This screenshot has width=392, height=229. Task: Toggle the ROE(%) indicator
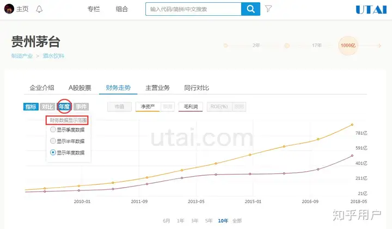(219, 107)
